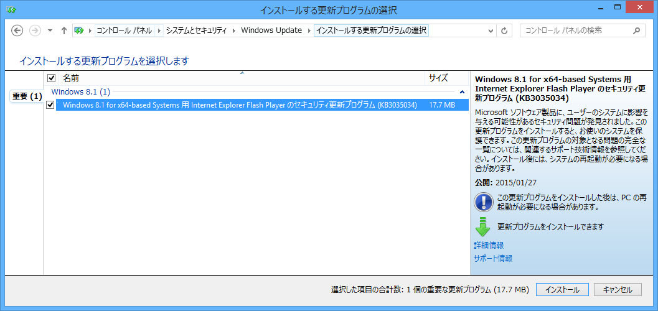The image size is (658, 311).
Task: Open the 詳細情報 link
Action: click(x=489, y=246)
